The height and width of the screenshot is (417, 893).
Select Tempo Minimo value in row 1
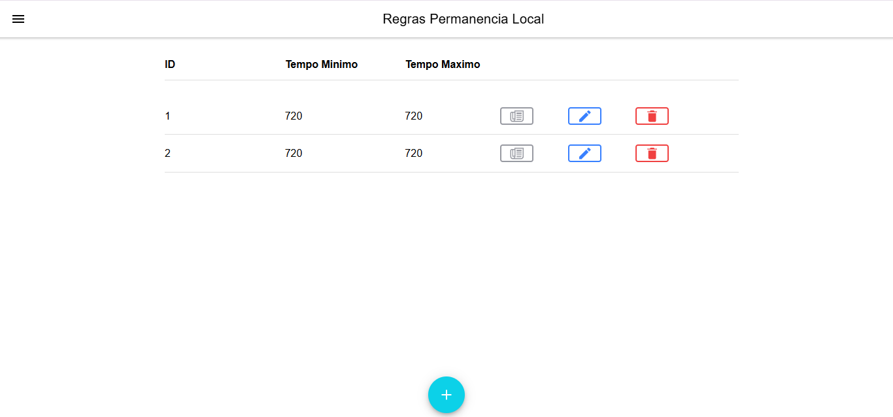pyautogui.click(x=294, y=116)
